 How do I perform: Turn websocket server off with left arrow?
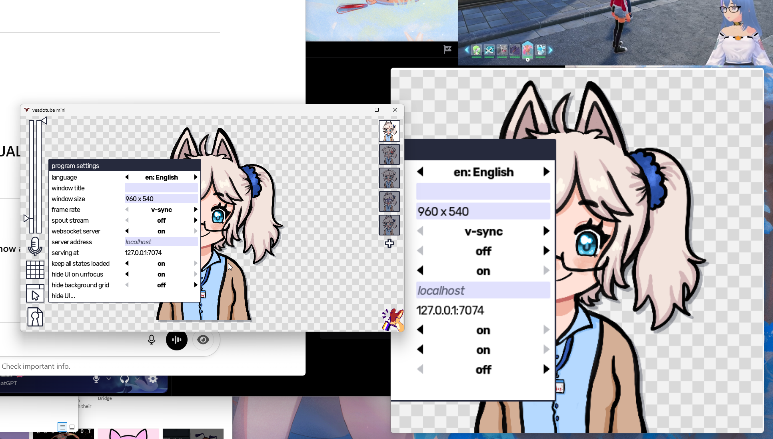pos(127,231)
